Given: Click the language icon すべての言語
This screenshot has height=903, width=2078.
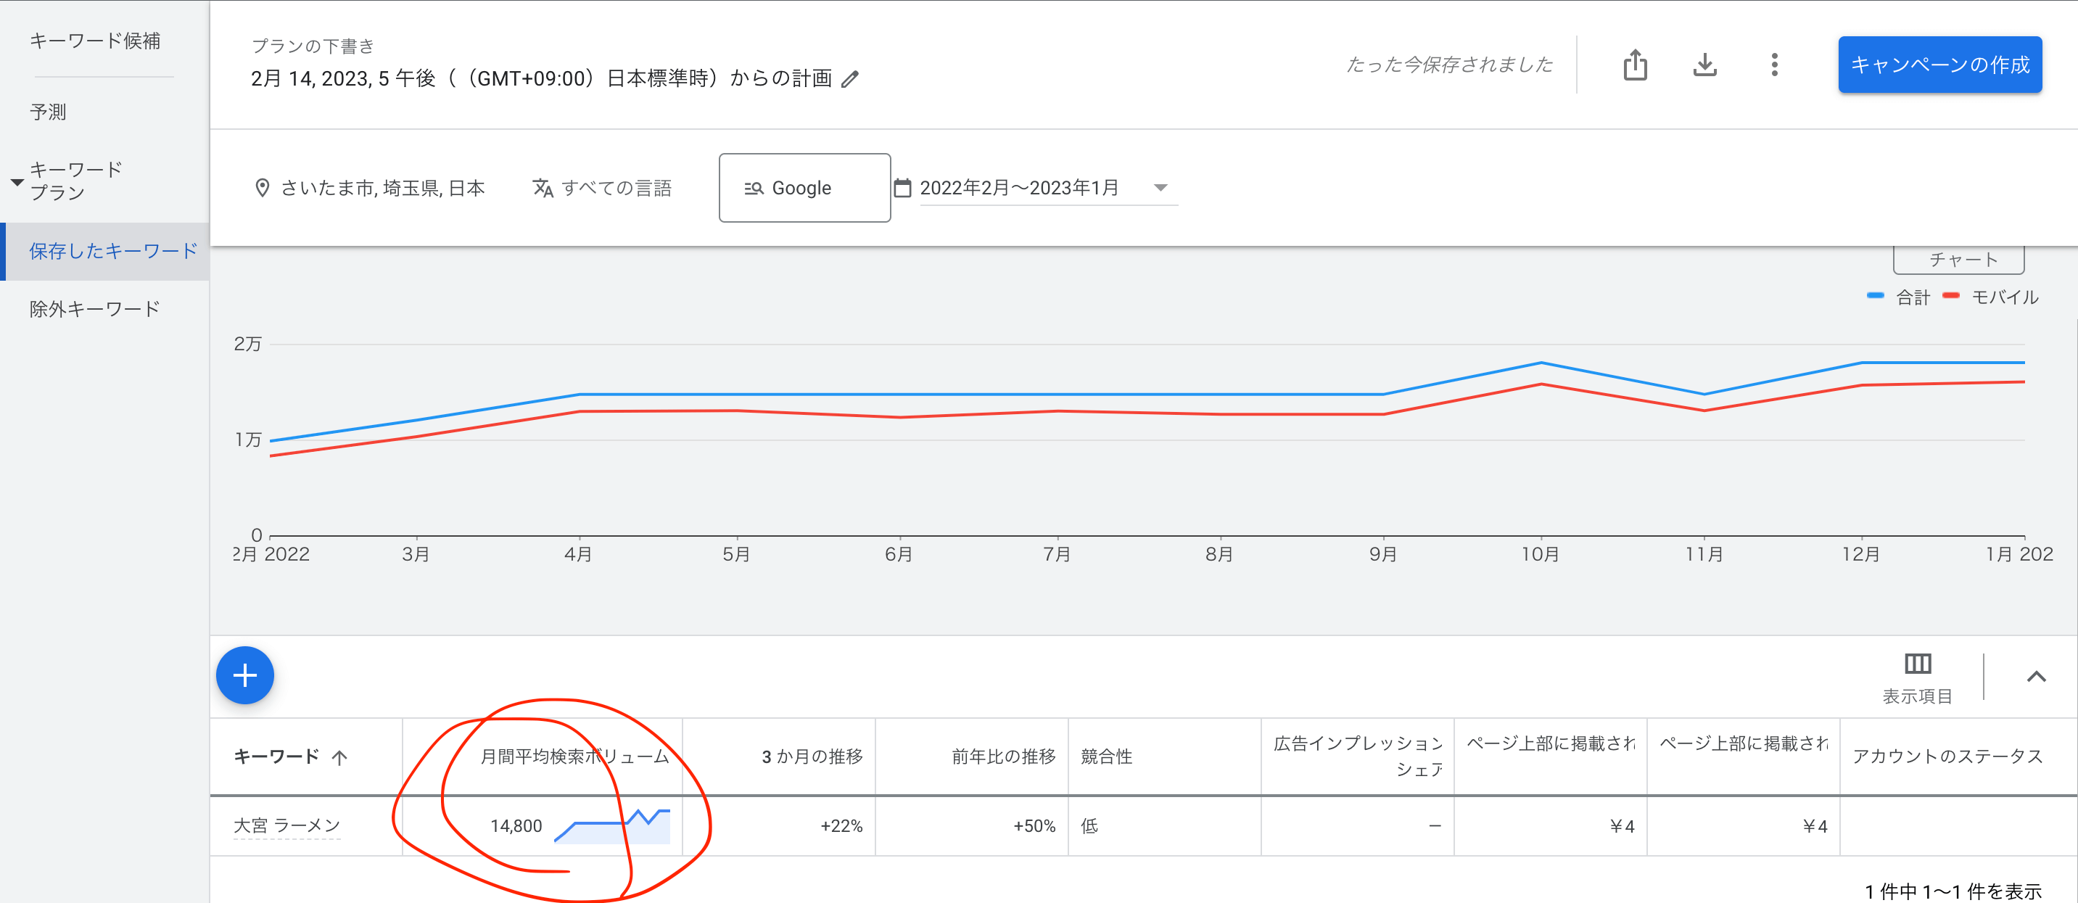Looking at the screenshot, I should pyautogui.click(x=543, y=188).
